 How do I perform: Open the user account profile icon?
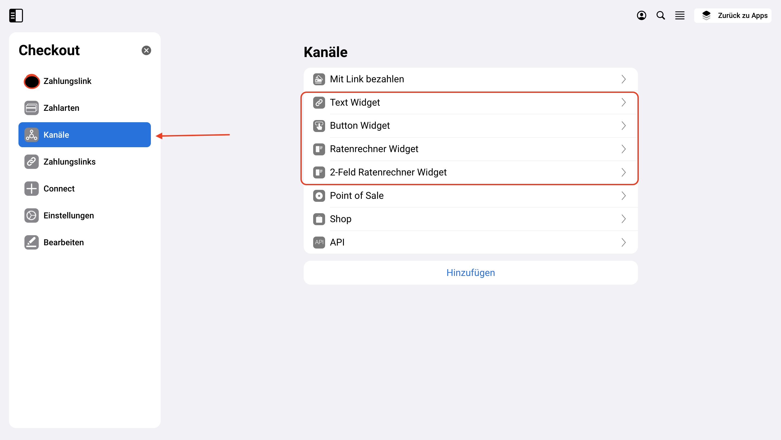pos(641,15)
